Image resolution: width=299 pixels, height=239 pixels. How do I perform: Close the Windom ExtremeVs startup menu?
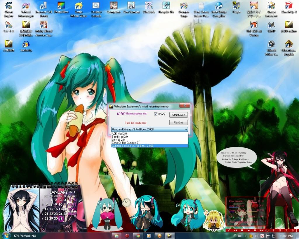(185, 105)
